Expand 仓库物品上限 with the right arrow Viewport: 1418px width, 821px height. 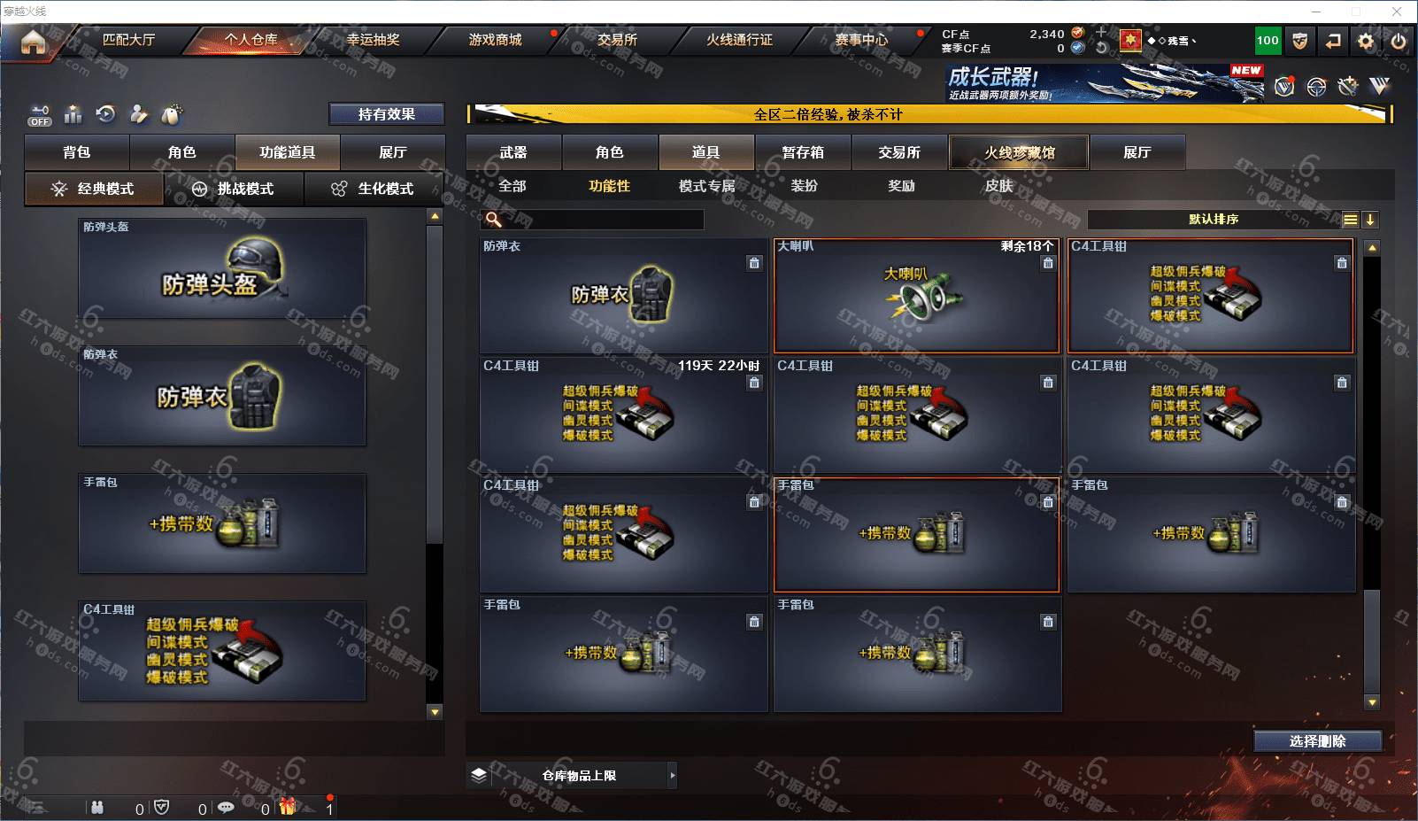tap(673, 776)
